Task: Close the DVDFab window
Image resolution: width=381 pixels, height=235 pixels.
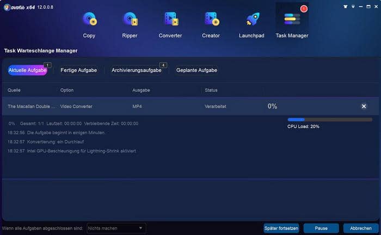Action: coord(376,7)
